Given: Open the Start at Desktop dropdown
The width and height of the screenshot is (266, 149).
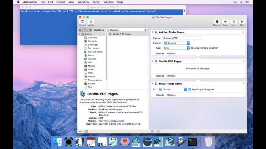Looking at the screenshot, I should (176, 43).
